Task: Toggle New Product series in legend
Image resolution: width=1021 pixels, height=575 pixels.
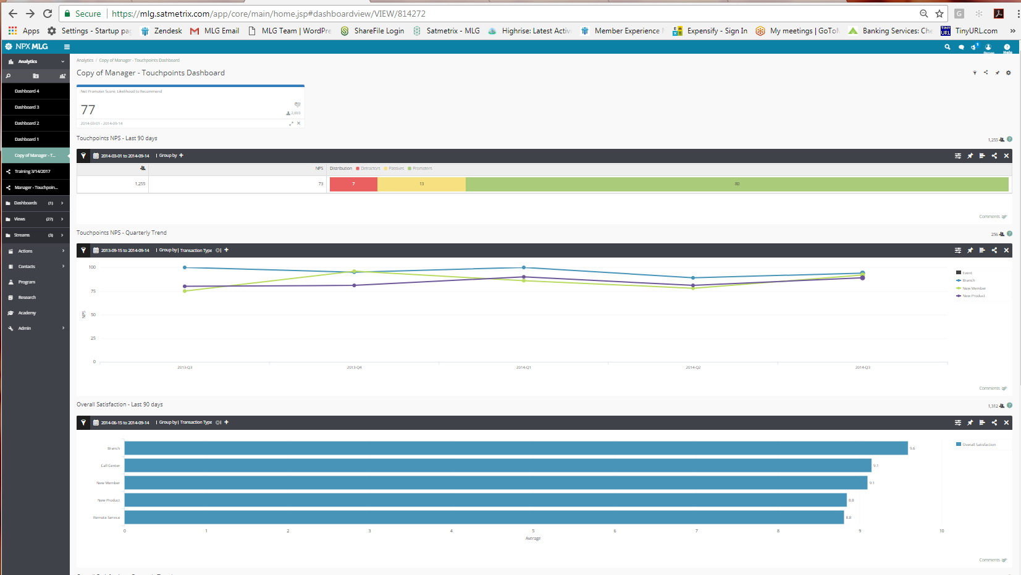Action: pos(973,296)
